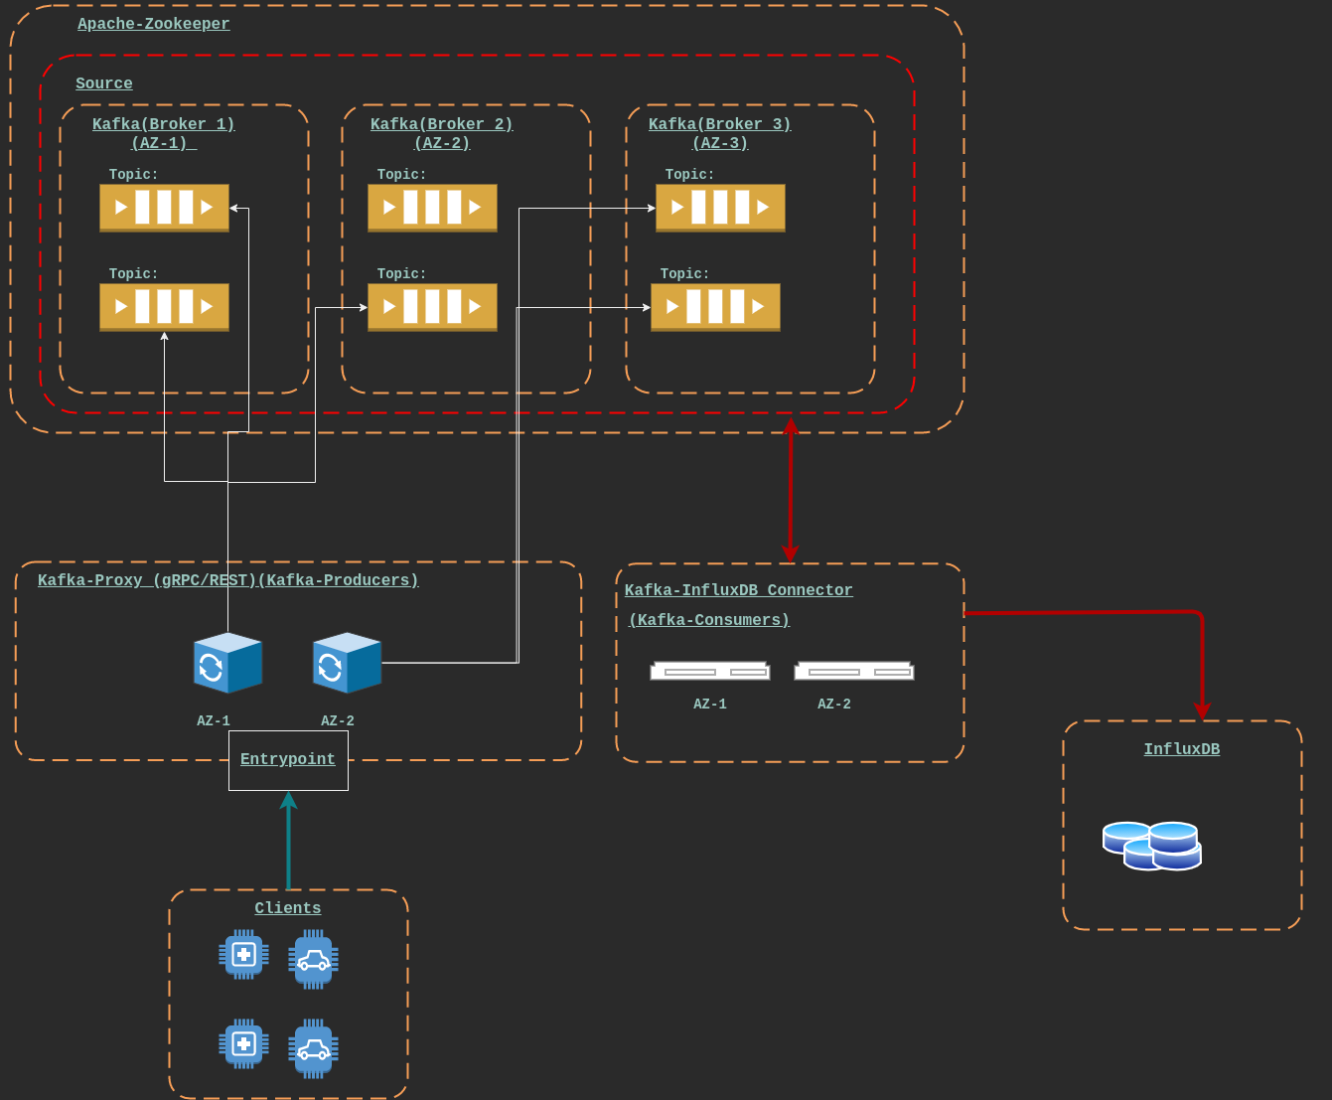The image size is (1332, 1100).
Task: Select Broker 1 lower 'Topic:' label
Action: (134, 273)
